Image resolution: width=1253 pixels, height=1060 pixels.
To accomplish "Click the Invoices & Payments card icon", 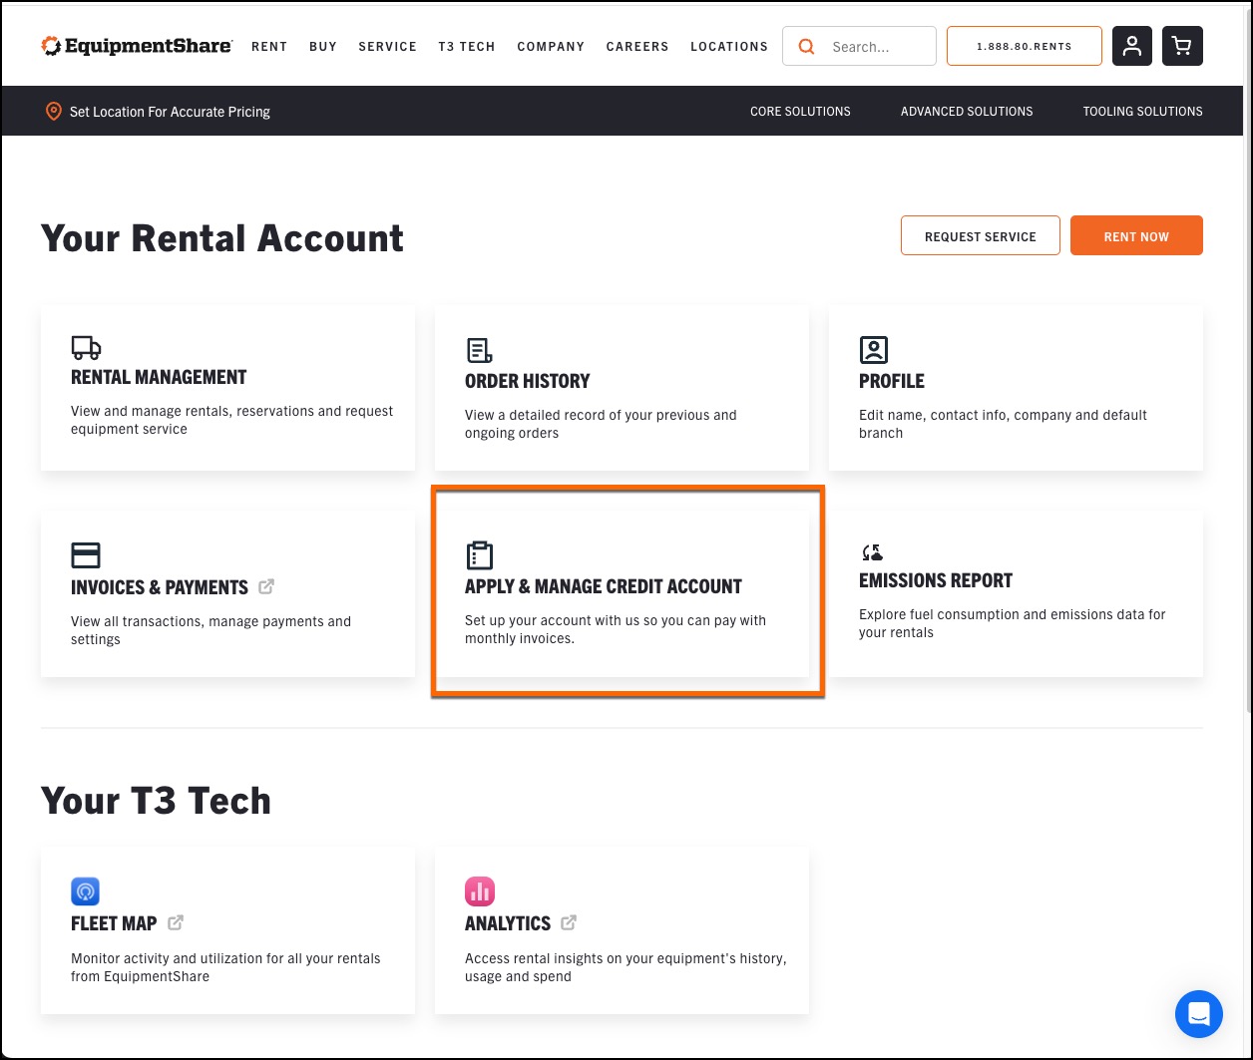I will pyautogui.click(x=86, y=554).
